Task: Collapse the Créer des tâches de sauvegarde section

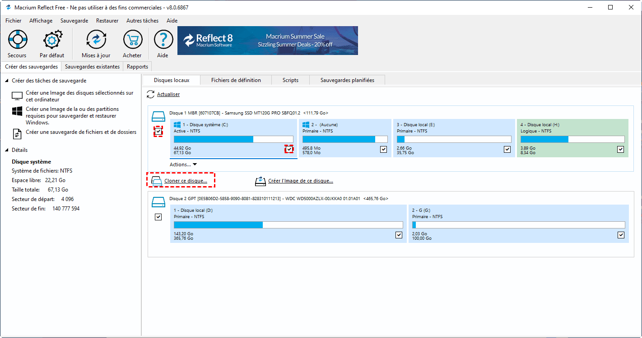Action: [7, 81]
